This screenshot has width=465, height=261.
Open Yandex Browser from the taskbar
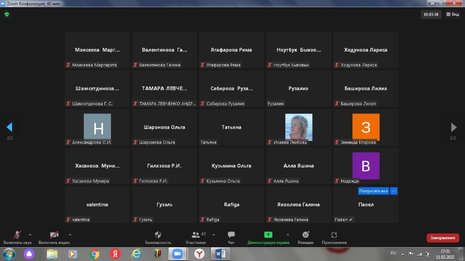coord(199,254)
